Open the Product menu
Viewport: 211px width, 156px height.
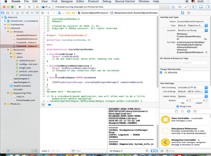click(x=94, y=1)
